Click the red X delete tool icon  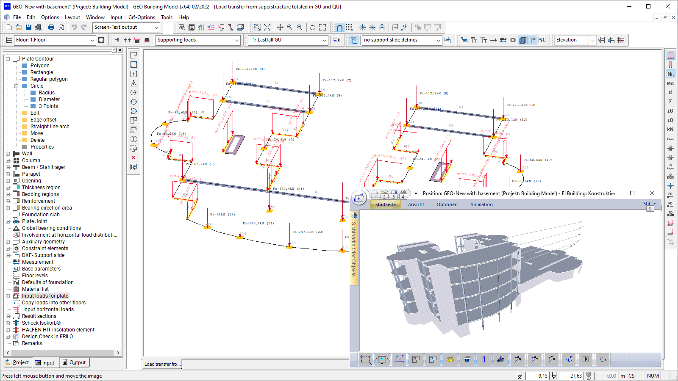click(x=133, y=157)
